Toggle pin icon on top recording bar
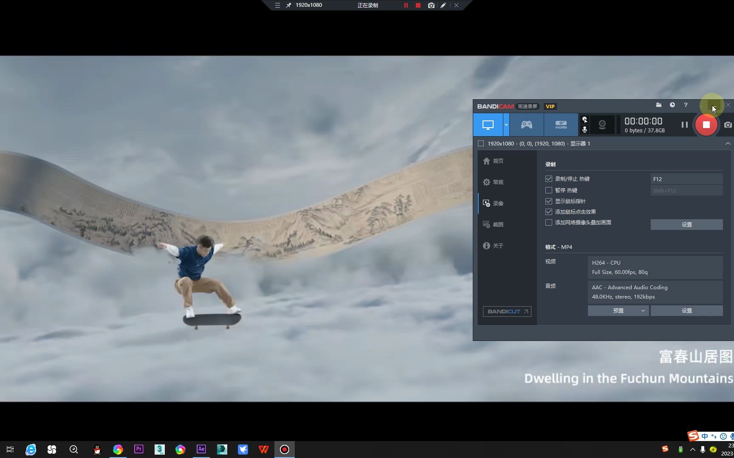The height and width of the screenshot is (458, 734). 288,6
